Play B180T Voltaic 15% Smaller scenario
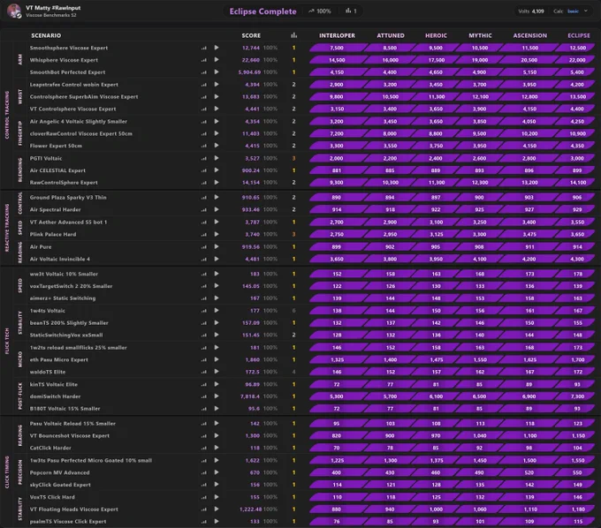 (217, 409)
